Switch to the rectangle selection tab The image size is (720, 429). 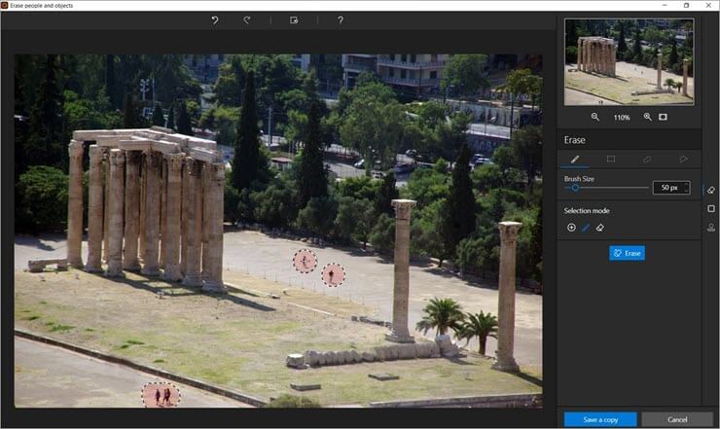coord(610,158)
